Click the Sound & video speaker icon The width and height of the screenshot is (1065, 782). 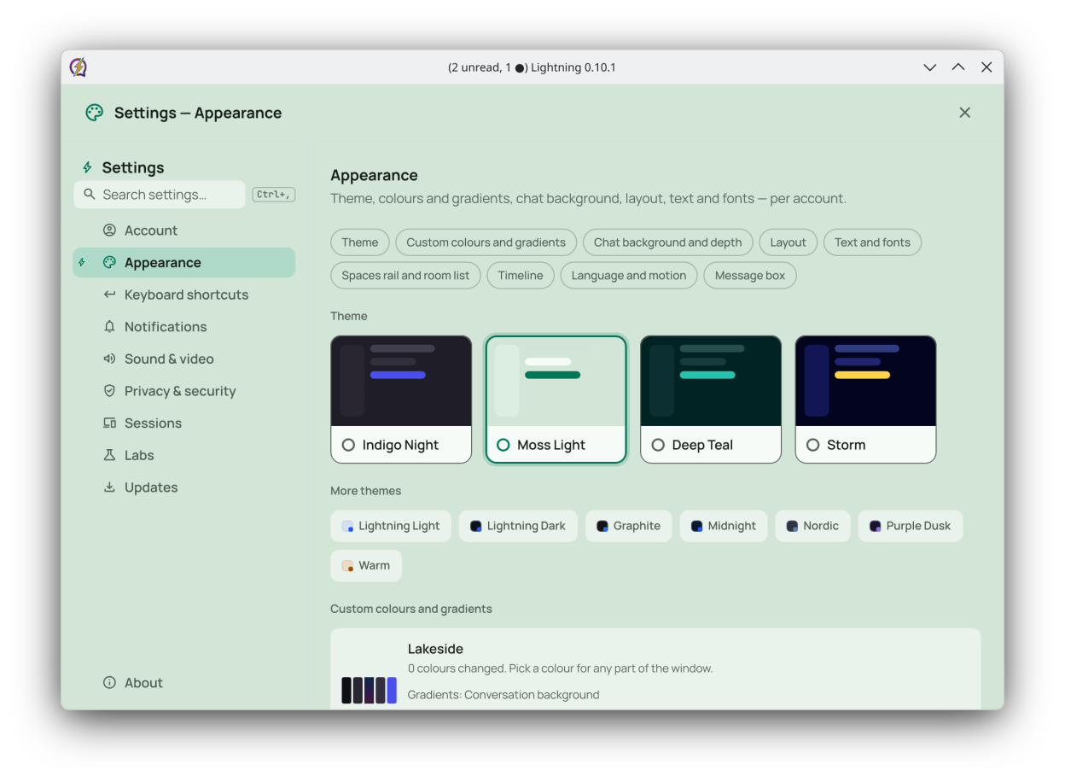point(109,359)
